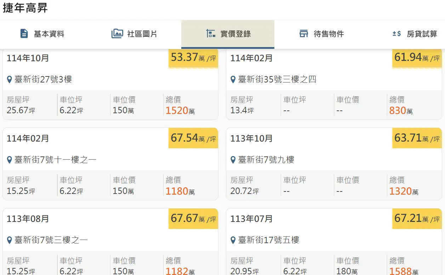Click the 捷年高昇 community title
Viewport: 445px width, 275px height.
(x=25, y=8)
